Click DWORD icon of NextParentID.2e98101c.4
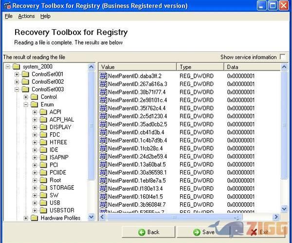292x243 pixels. 103,100
